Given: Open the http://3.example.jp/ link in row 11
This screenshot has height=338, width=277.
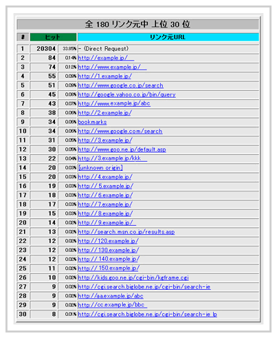Looking at the screenshot, I should pos(105,140).
